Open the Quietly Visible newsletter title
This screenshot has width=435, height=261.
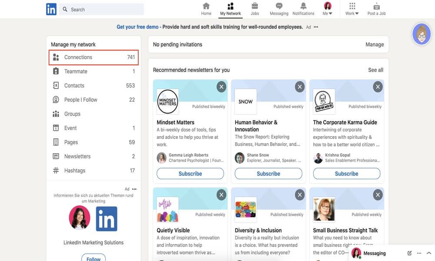point(173,230)
